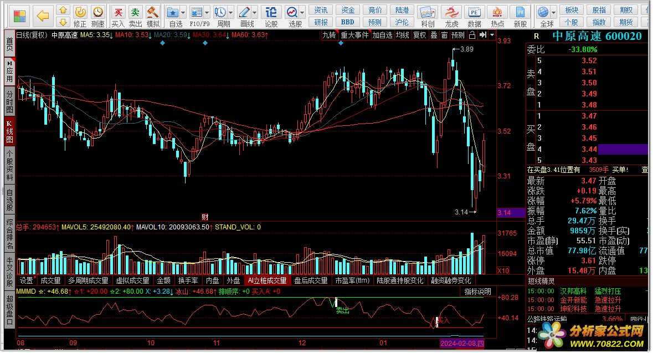Image resolution: width=653 pixels, height=353 pixels.
Task: Switch to the 市盈率(ttm) tab
Action: [x=352, y=280]
